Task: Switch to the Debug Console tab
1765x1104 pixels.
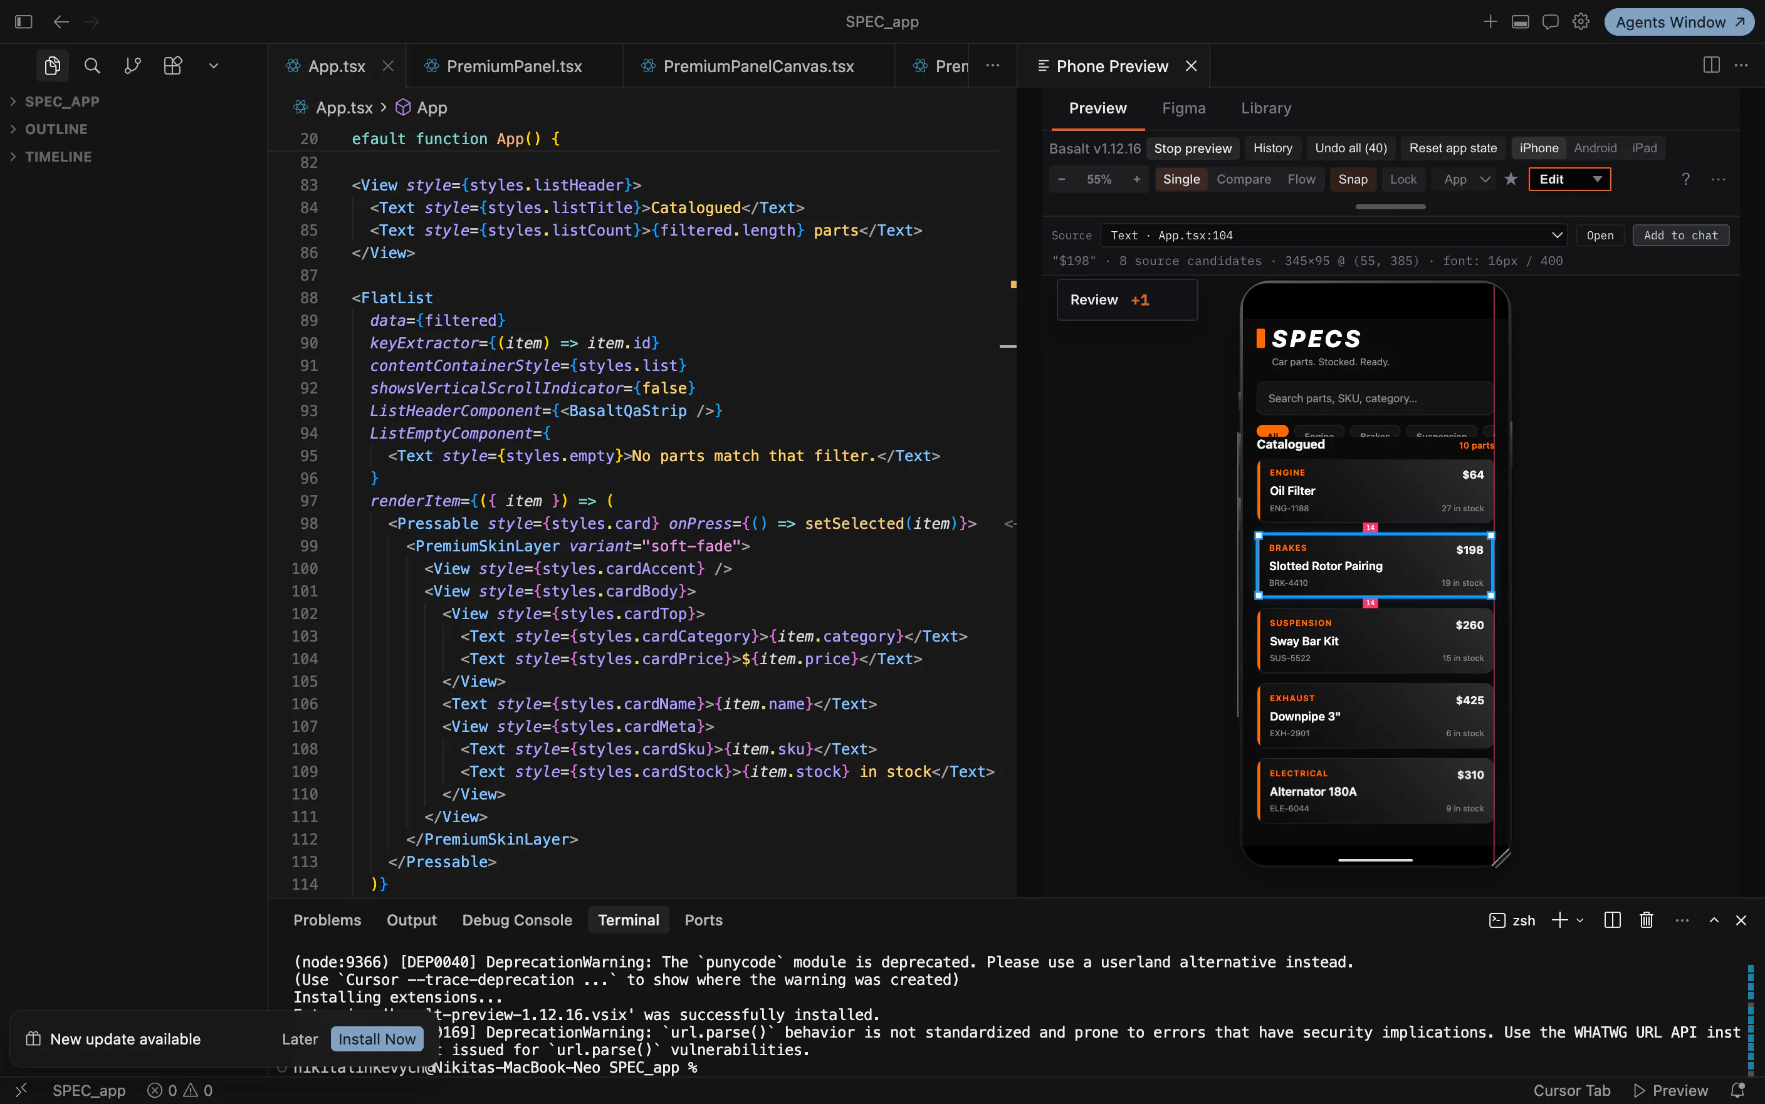Action: click(517, 920)
